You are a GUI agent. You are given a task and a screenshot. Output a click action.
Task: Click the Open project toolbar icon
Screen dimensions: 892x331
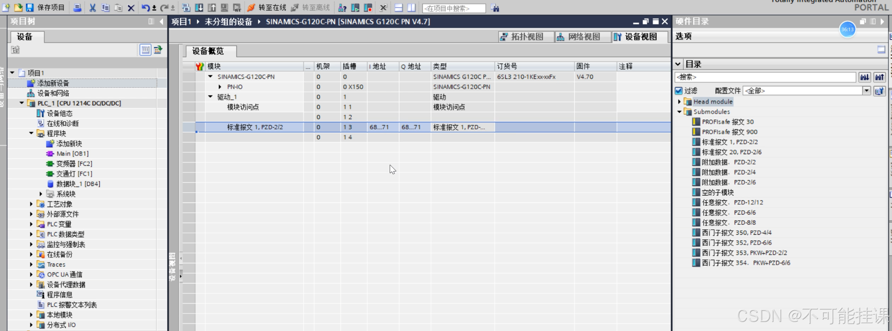point(18,7)
